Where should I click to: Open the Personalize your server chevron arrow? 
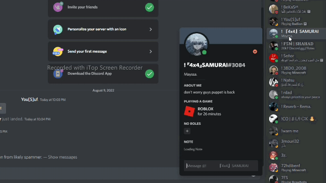click(x=151, y=29)
